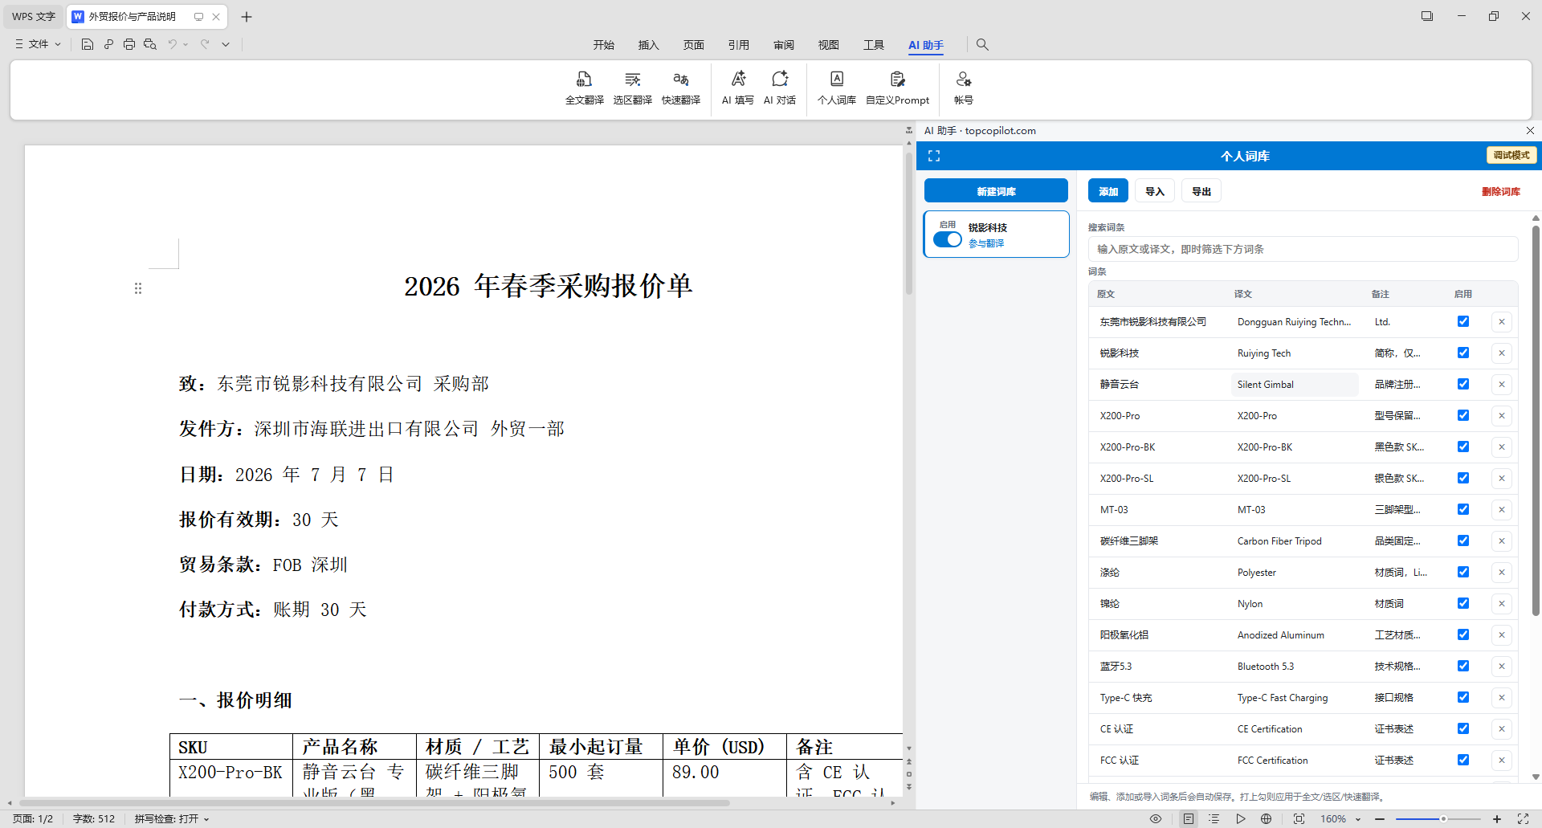Screen dimensions: 1542x828
Task: Disable the 锐影科技 Ruiying Tech entry
Action: [1463, 353]
